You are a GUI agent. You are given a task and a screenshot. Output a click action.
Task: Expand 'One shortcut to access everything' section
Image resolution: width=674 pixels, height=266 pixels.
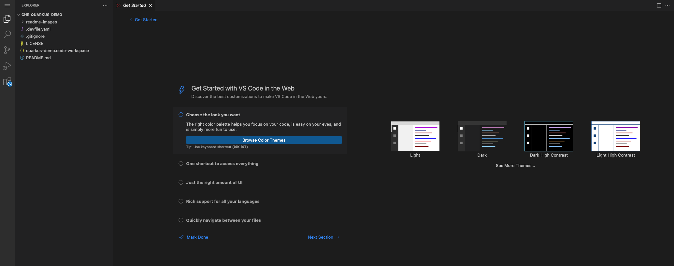pyautogui.click(x=222, y=163)
